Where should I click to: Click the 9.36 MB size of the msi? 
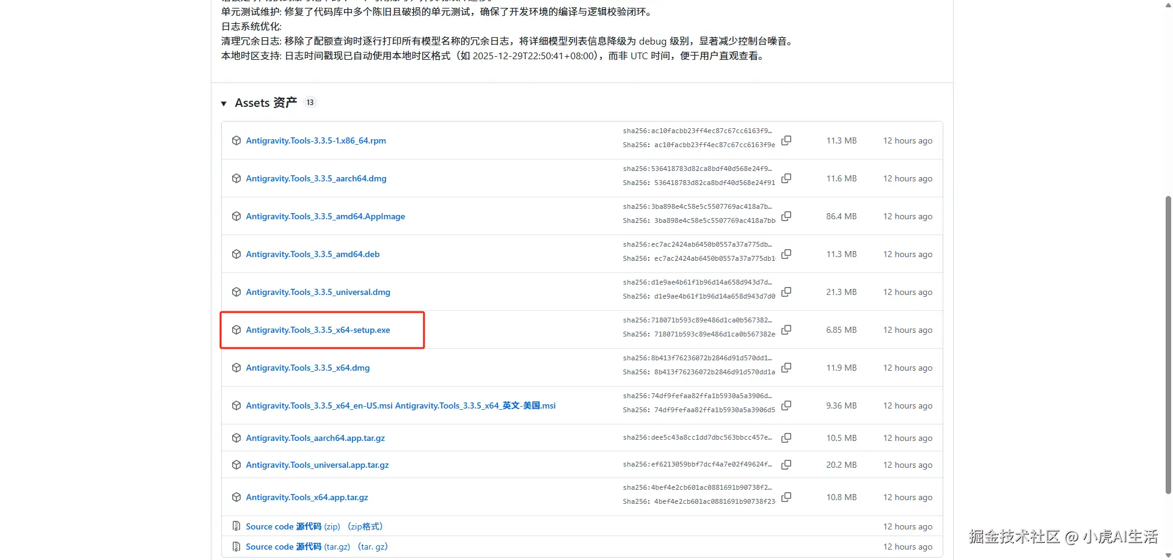pyautogui.click(x=841, y=405)
